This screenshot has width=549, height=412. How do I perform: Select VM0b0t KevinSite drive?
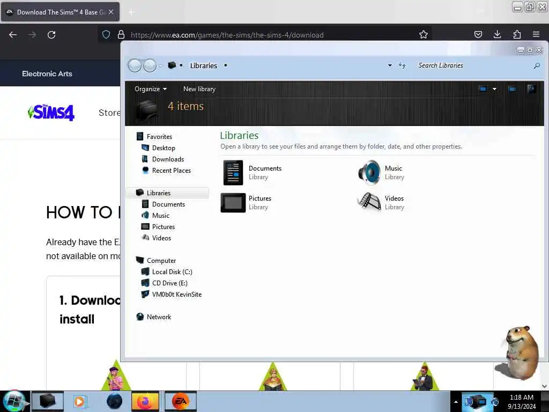pyautogui.click(x=177, y=295)
